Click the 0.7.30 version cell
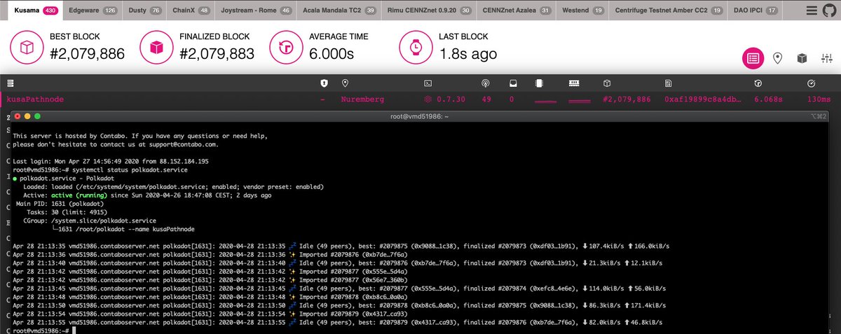This screenshot has width=841, height=334. [x=445, y=100]
